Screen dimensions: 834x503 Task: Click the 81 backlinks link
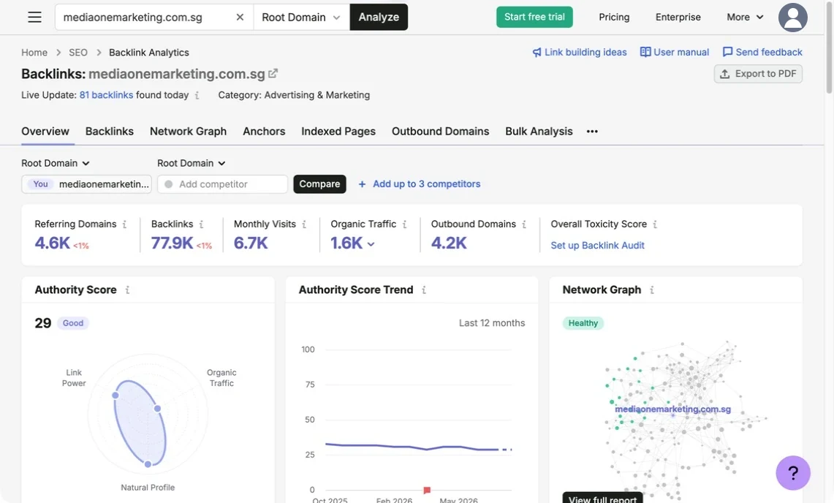click(x=107, y=95)
